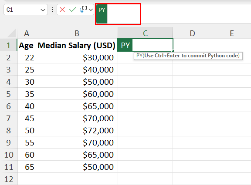The width and height of the screenshot is (251, 185).
Task: Click the Age cell showing 45
Action: [x=27, y=118]
